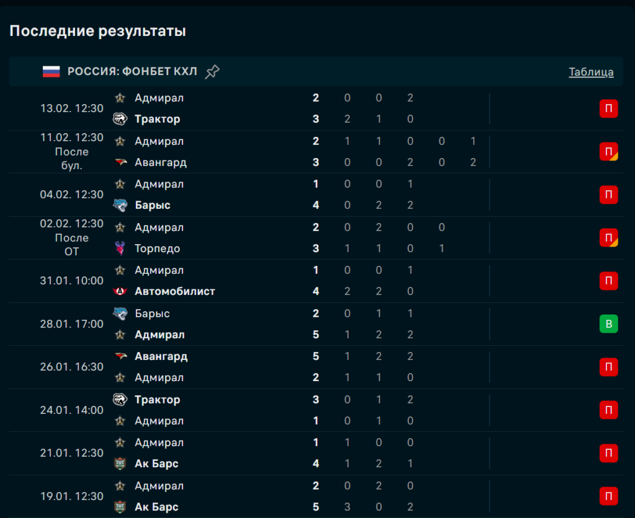Click the red П badge for 24.01 match
This screenshot has height=518, width=635.
tap(608, 410)
